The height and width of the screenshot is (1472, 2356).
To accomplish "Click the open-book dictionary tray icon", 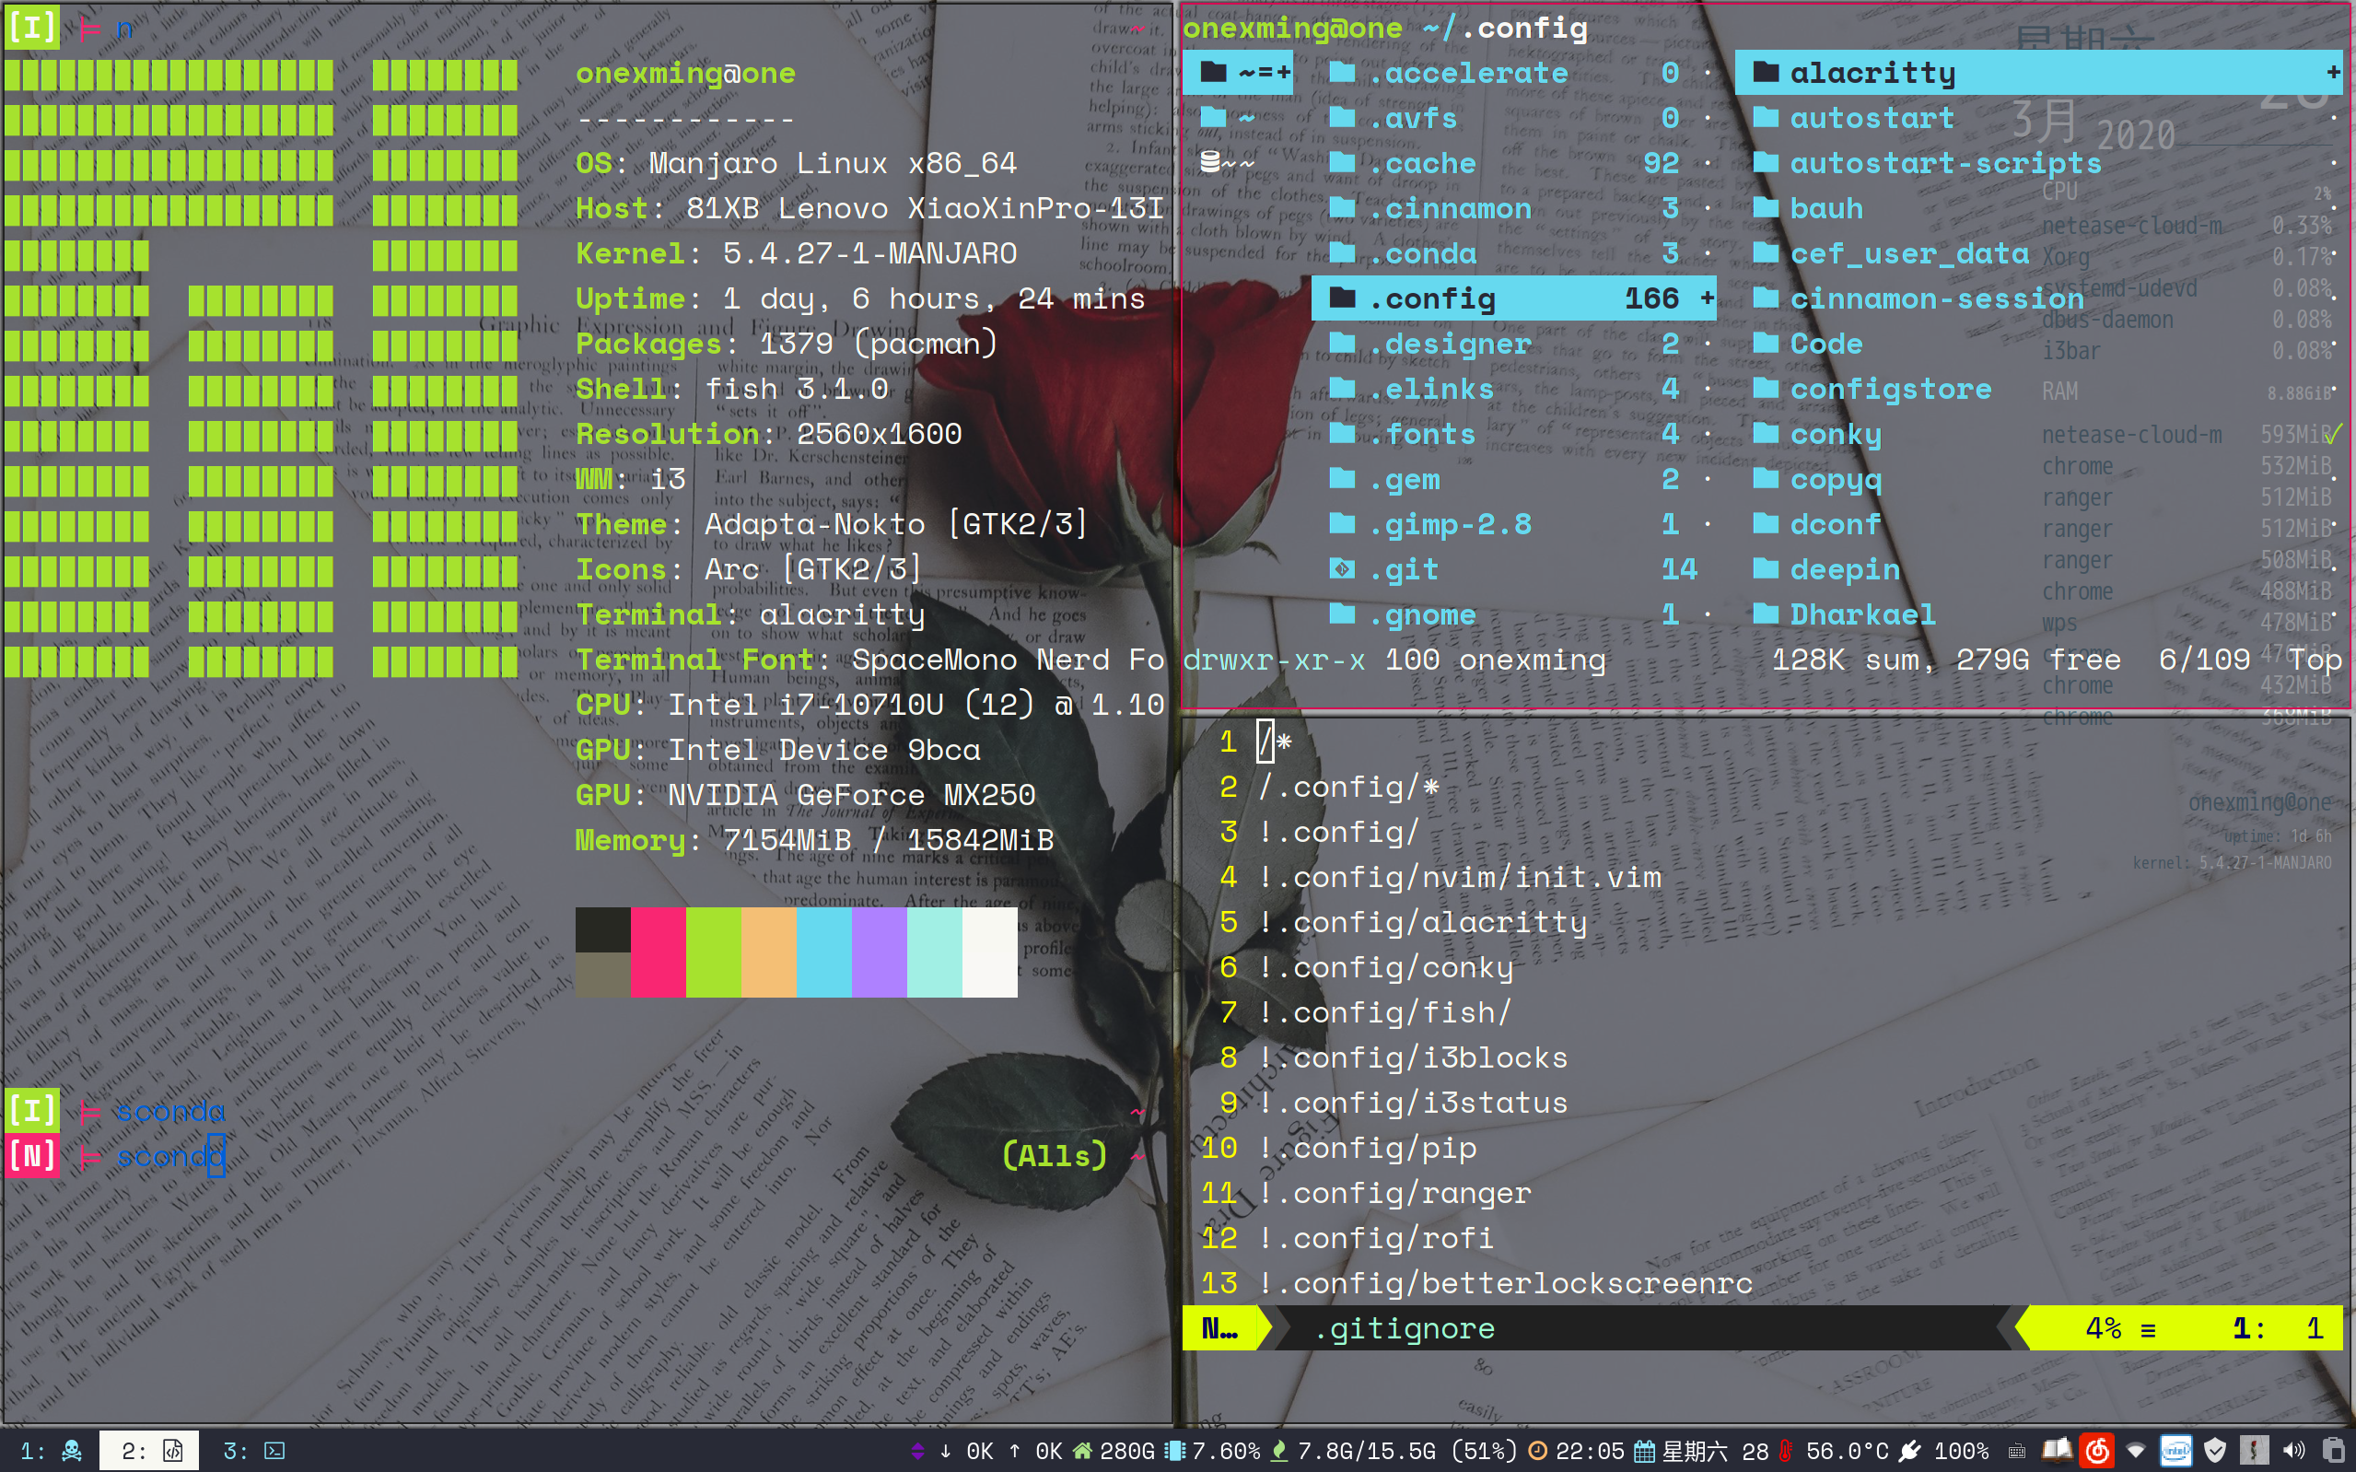I will point(2057,1451).
